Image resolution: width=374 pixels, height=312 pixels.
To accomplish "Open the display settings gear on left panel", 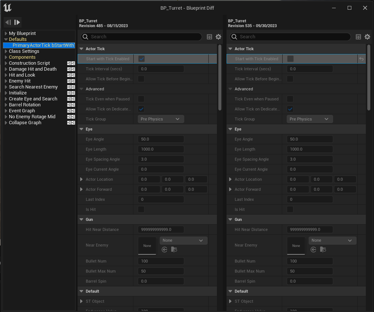I will pyautogui.click(x=218, y=37).
